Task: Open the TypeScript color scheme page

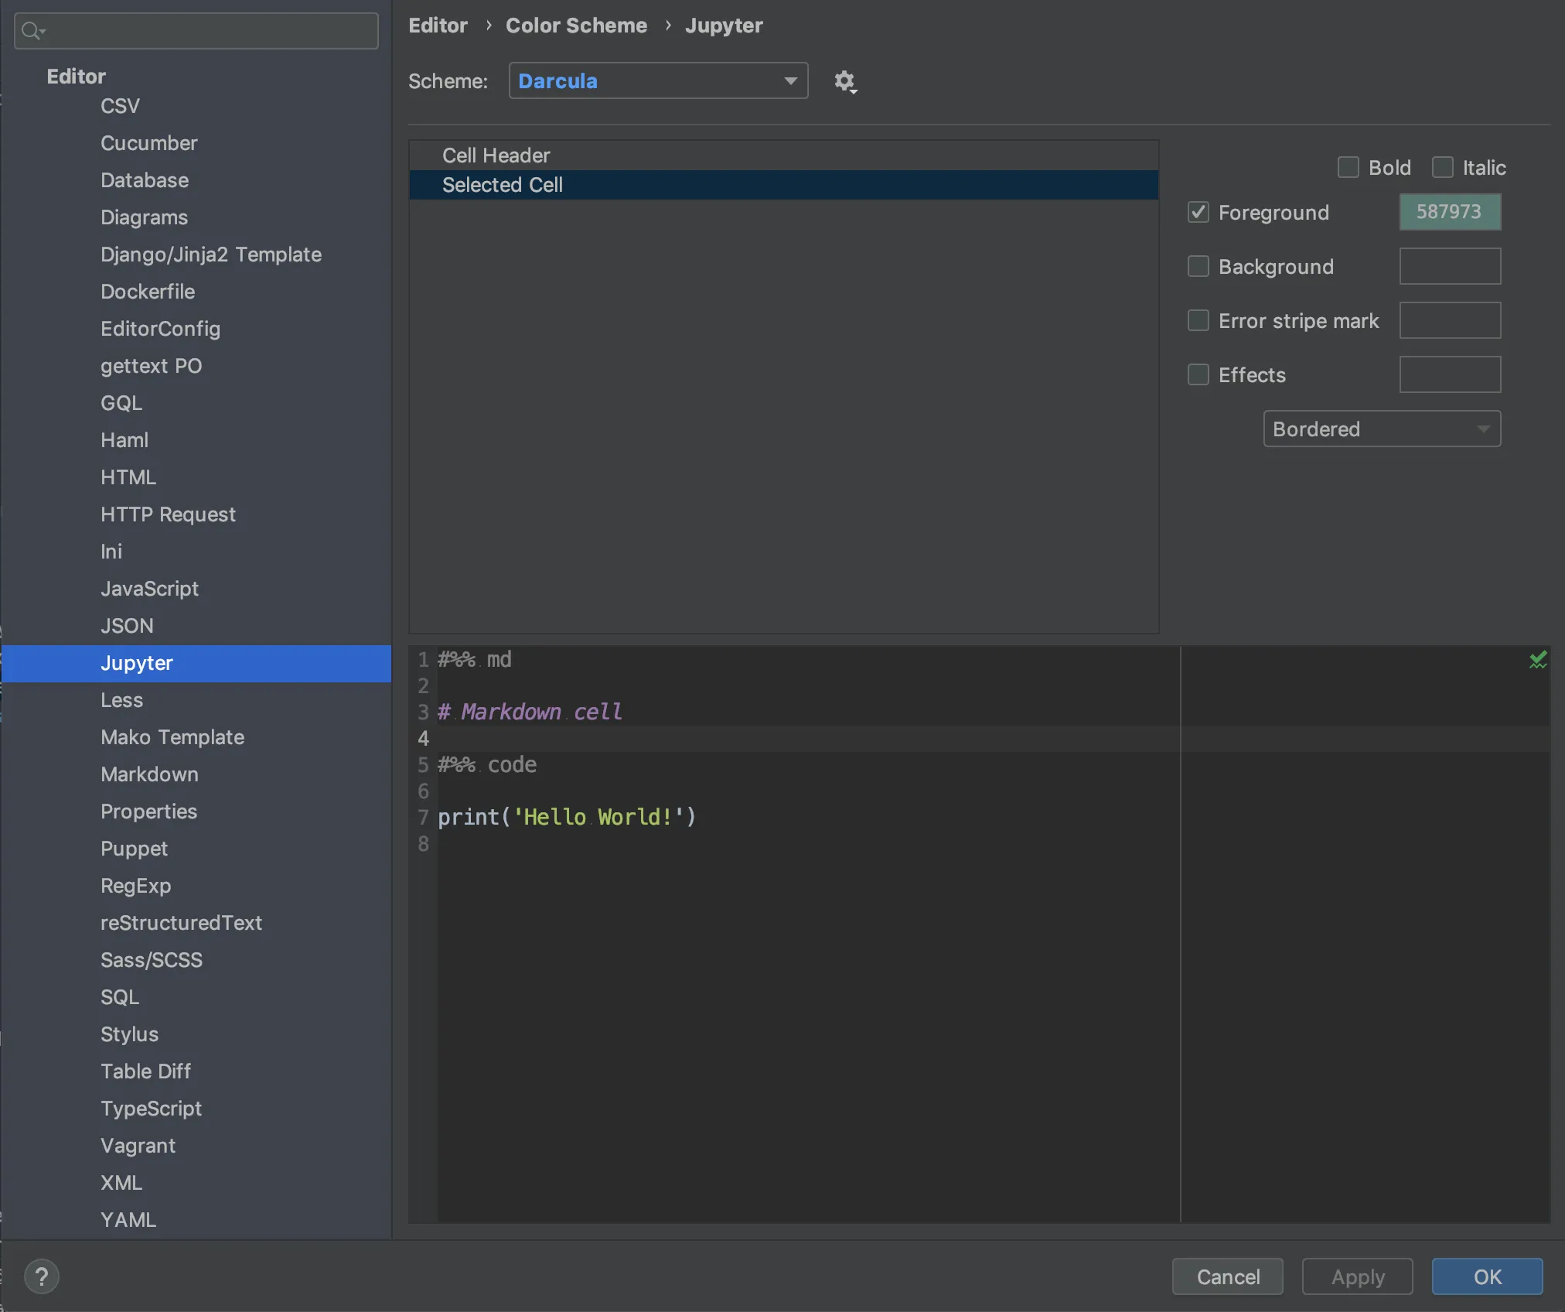Action: click(x=151, y=1109)
